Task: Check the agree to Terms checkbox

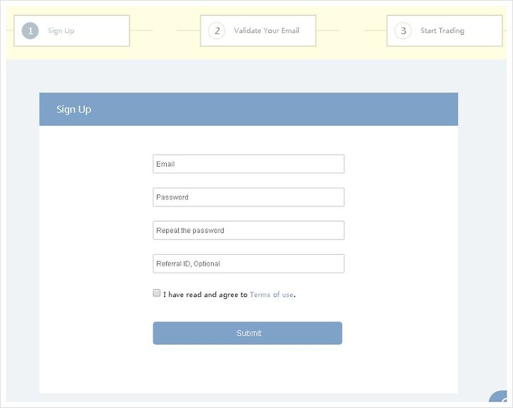Action: 157,293
